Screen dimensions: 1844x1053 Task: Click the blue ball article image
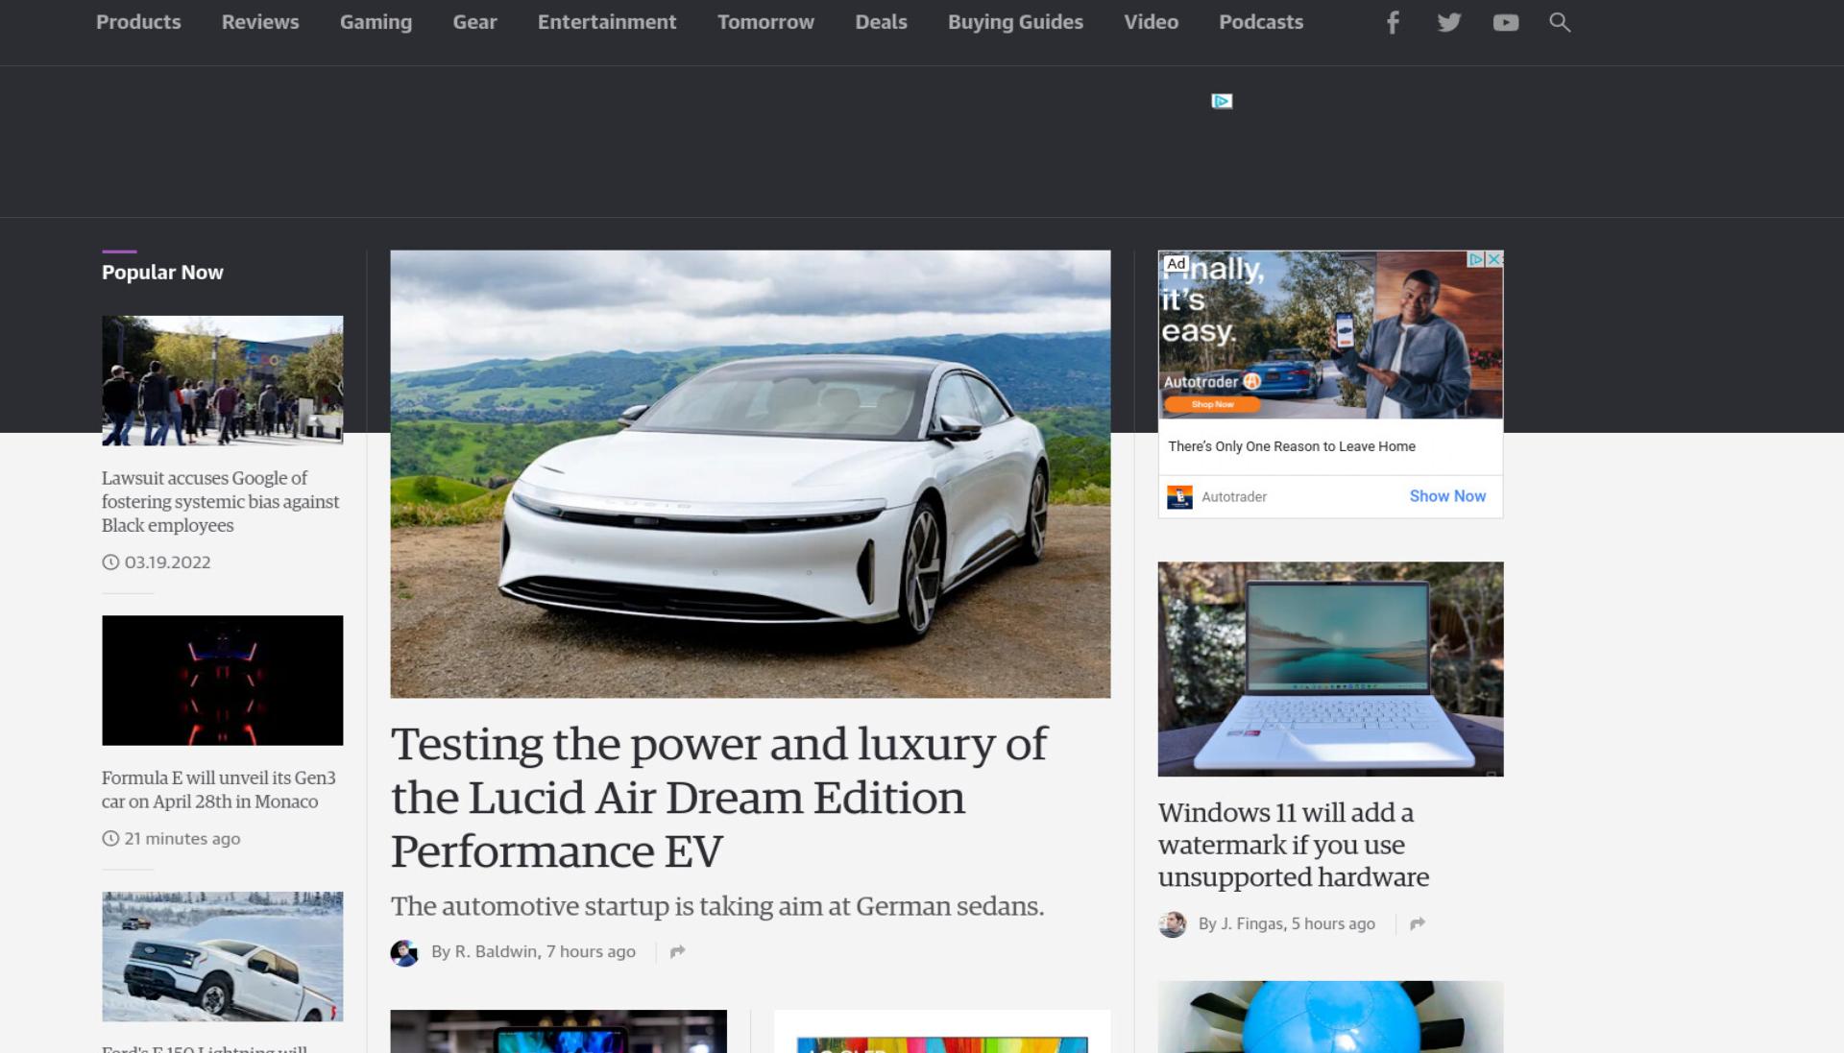(1330, 1017)
